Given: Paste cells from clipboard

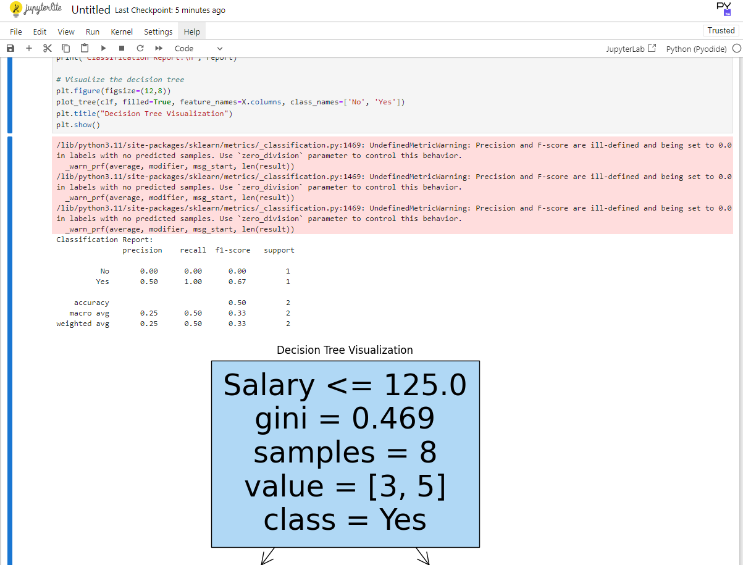Looking at the screenshot, I should pos(85,48).
